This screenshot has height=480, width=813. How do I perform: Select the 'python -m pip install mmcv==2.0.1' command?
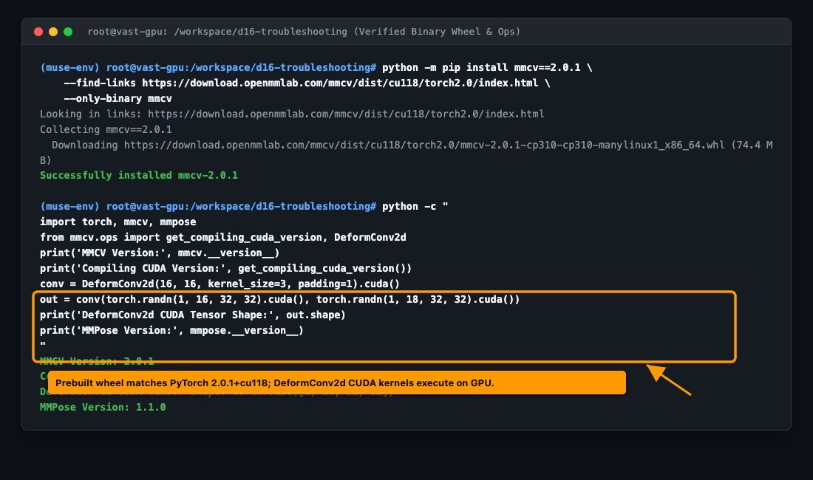pos(487,67)
